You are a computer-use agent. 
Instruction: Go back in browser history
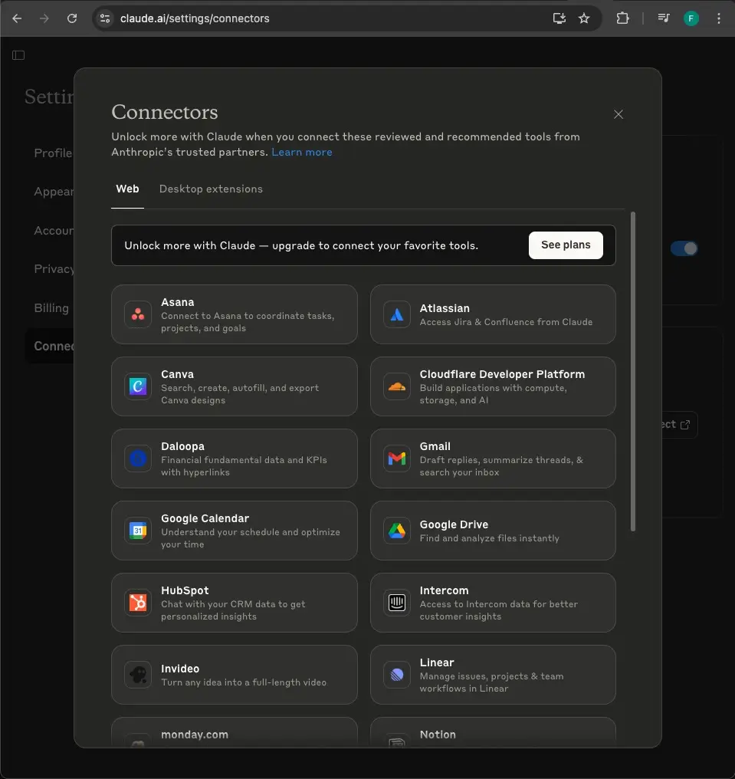click(x=17, y=18)
